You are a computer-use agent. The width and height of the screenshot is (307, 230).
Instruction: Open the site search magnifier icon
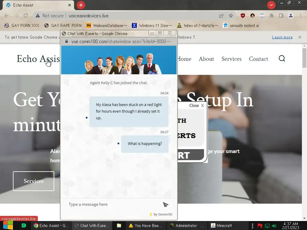pyautogui.click(x=282, y=58)
